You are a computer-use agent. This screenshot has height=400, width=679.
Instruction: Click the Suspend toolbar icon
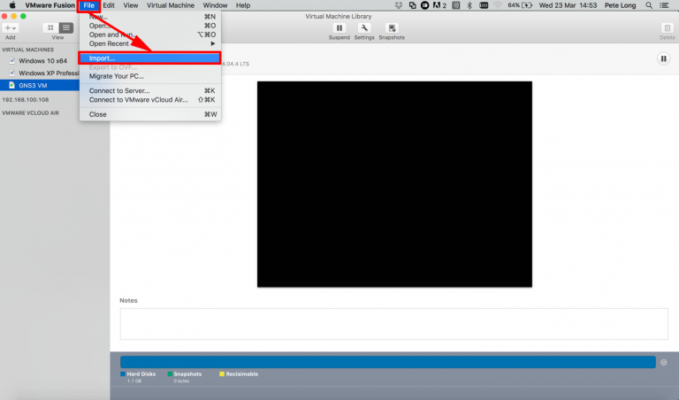[x=339, y=28]
